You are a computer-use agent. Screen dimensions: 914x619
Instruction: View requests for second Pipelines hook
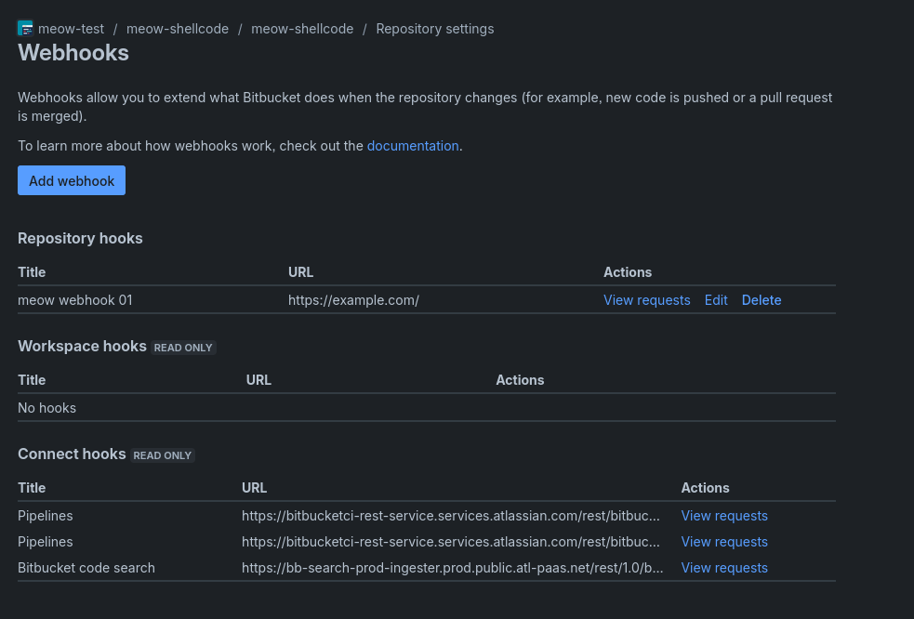click(724, 542)
